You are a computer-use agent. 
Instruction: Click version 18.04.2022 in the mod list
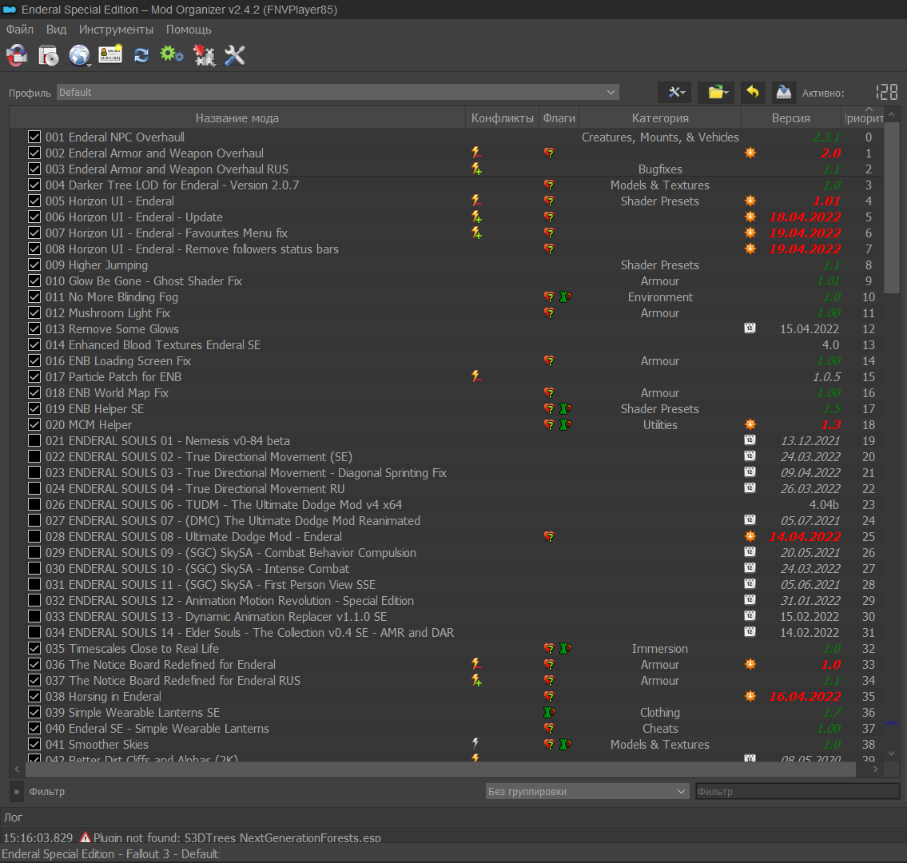(805, 217)
